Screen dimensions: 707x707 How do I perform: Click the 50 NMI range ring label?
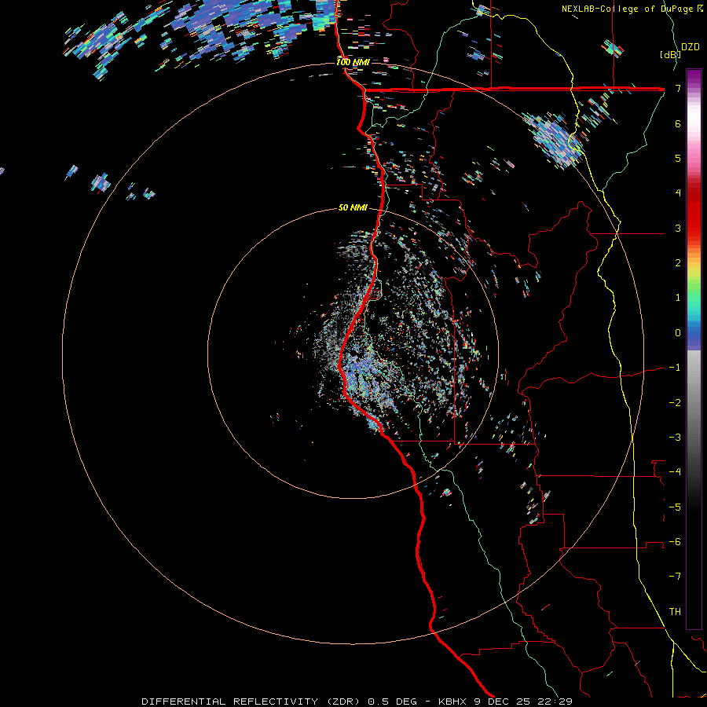tap(353, 208)
